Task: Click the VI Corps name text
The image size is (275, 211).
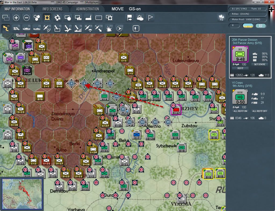Action: (x=237, y=83)
